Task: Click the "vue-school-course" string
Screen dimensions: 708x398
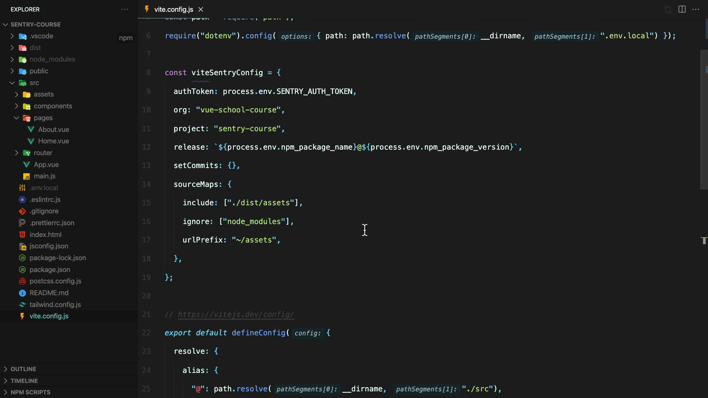Action: tap(239, 110)
